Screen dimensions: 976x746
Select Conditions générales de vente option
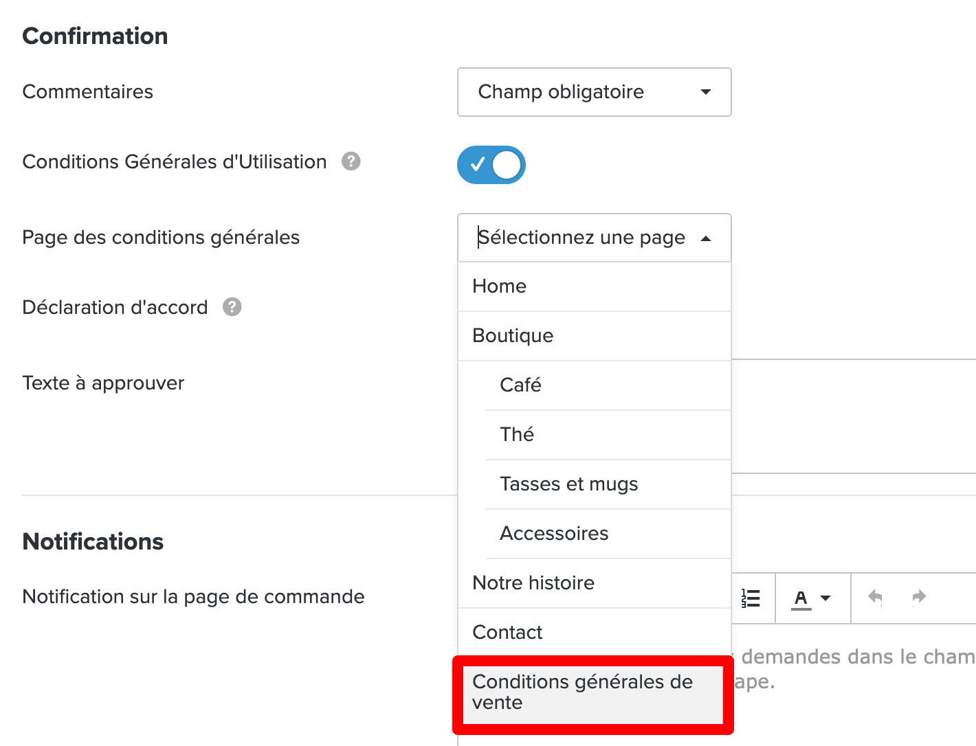tap(593, 694)
